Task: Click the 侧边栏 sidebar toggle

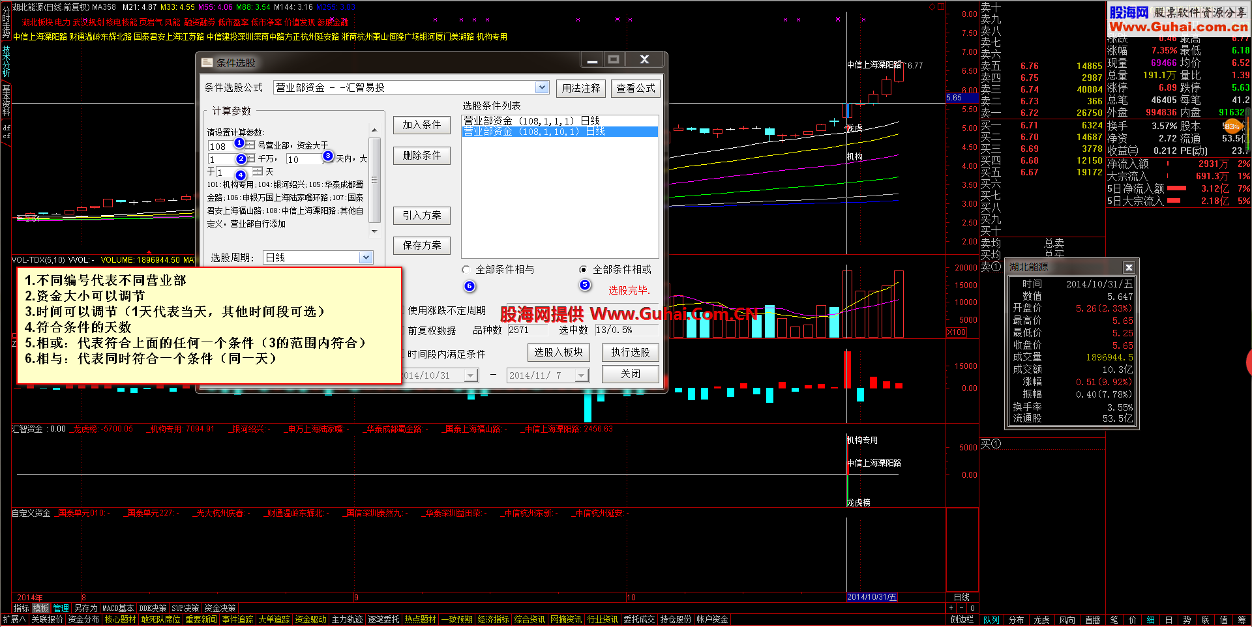Action: coord(962,620)
